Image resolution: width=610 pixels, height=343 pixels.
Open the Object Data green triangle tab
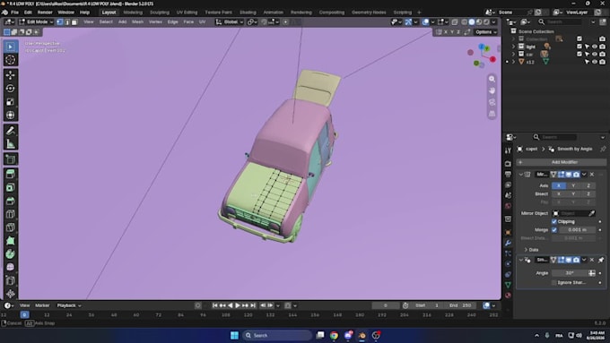(508, 285)
